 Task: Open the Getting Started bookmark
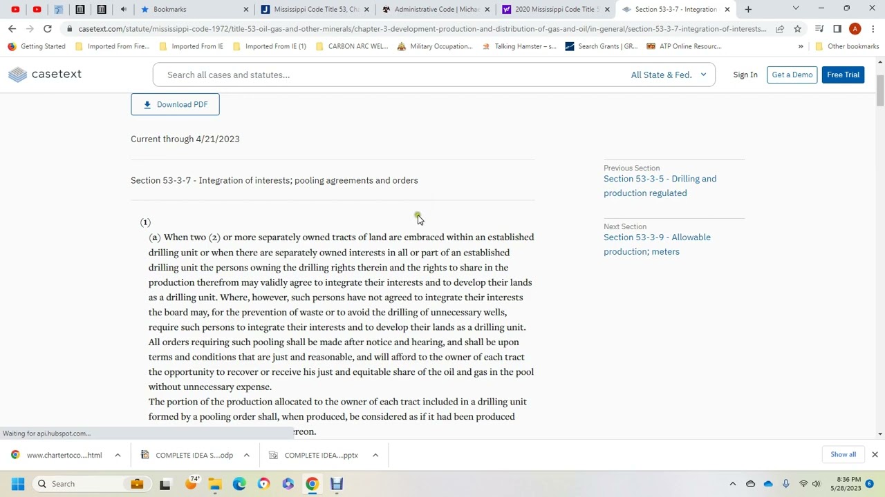pyautogui.click(x=36, y=46)
